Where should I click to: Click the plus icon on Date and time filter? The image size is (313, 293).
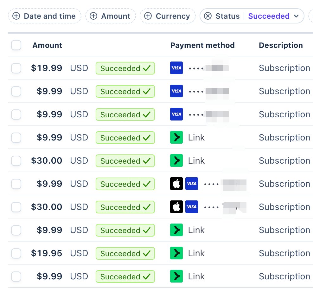point(16,16)
